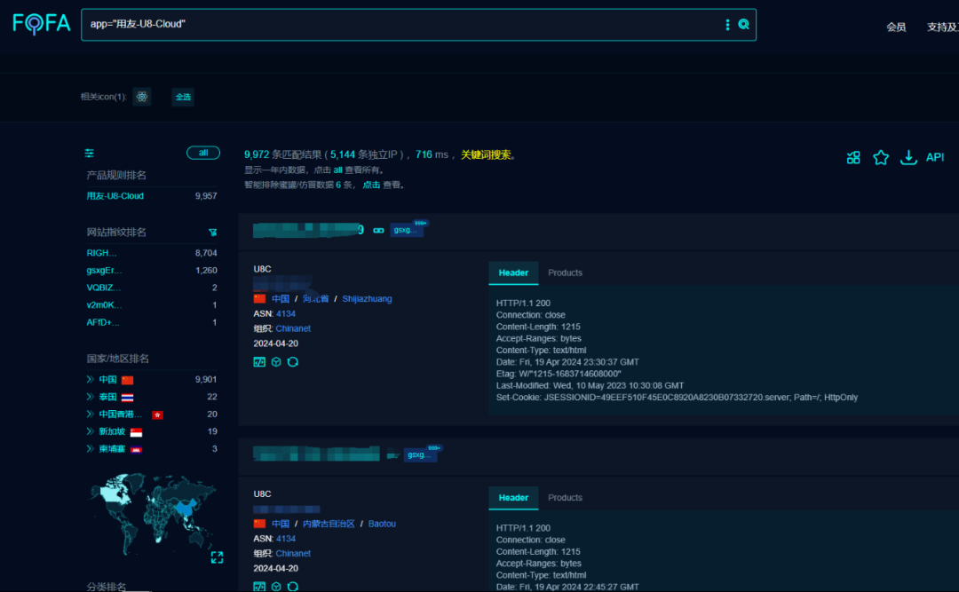Click ASN 4134 in the Baotou result
This screenshot has width=959, height=592.
point(286,539)
